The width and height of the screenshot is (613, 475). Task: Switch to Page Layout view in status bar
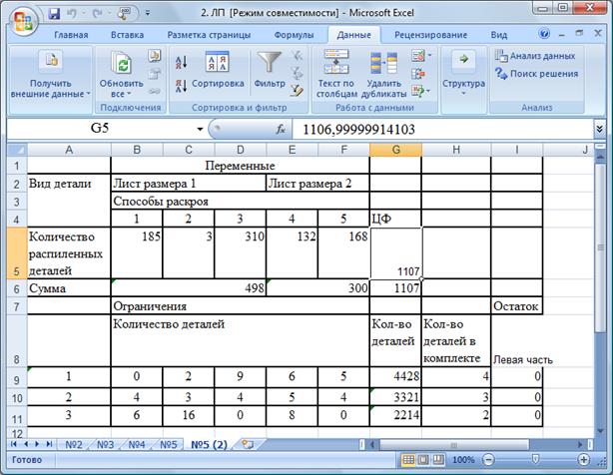click(423, 460)
